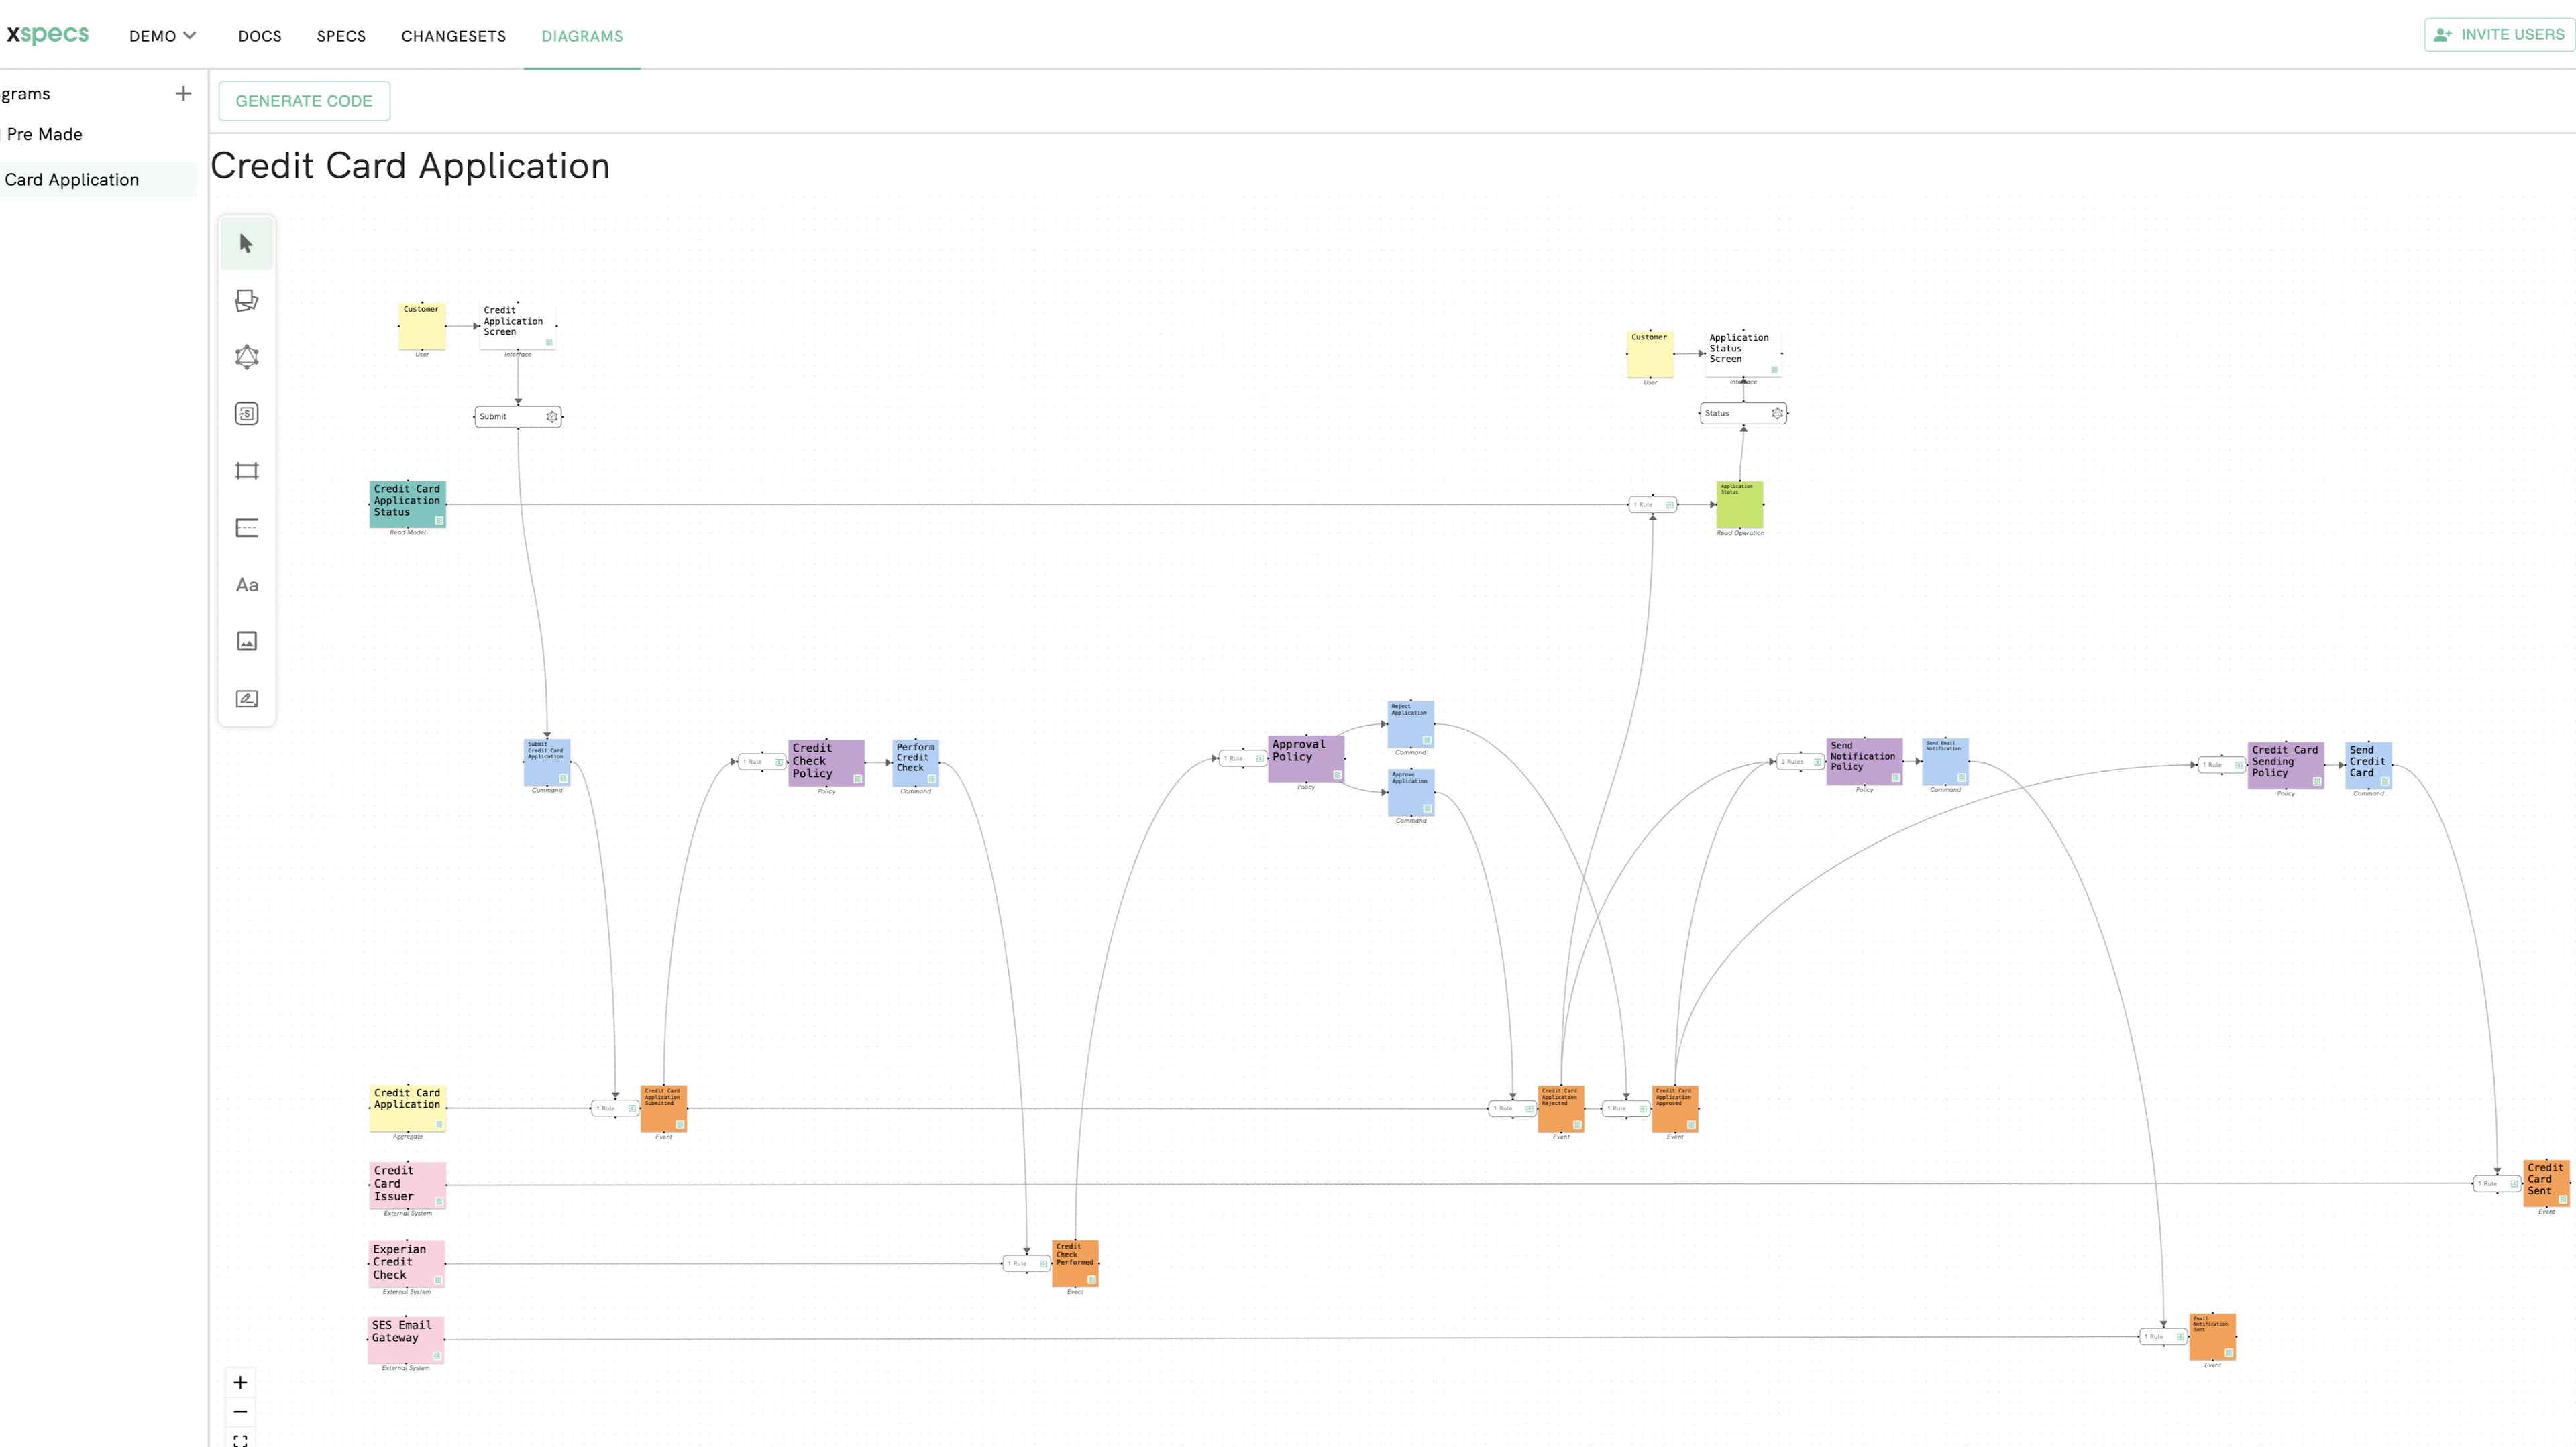The image size is (2576, 1447).
Task: Zoom in the diagram canvas
Action: tap(240, 1383)
